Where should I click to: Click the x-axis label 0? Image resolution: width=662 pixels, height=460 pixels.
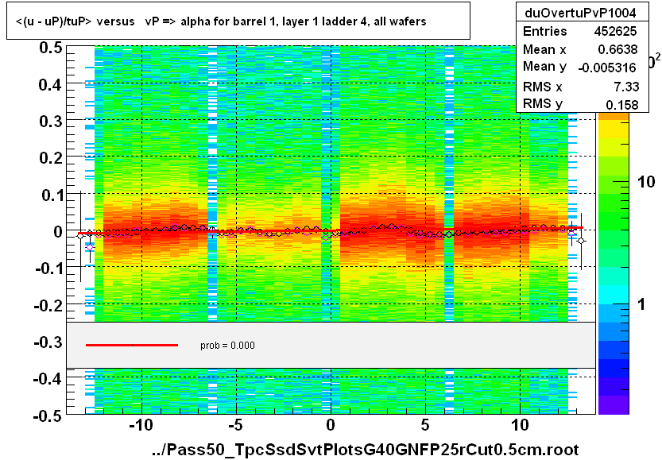[x=331, y=425]
